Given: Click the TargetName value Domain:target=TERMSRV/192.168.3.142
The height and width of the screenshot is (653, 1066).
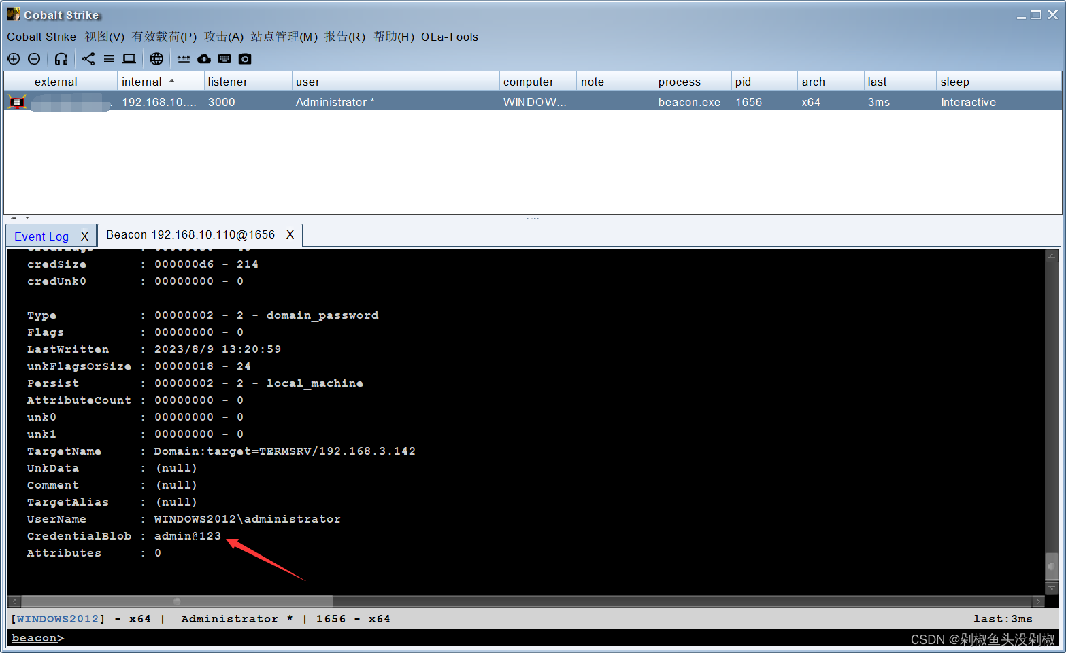Looking at the screenshot, I should (x=284, y=451).
